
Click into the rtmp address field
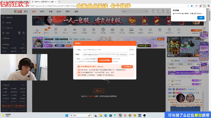105,50
